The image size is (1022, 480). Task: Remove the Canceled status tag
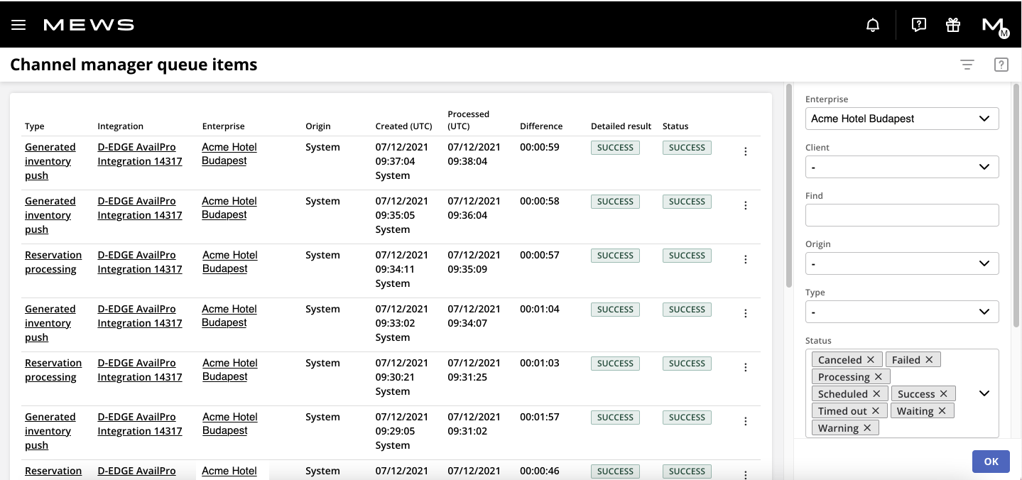click(871, 360)
